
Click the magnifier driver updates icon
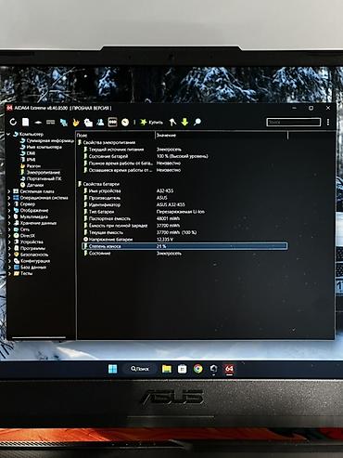[197, 122]
